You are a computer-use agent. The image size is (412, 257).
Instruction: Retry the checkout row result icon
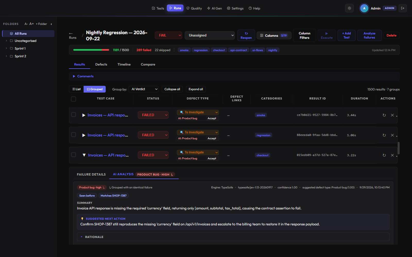384,155
